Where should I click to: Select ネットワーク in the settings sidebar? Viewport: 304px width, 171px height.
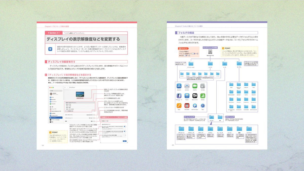click(56, 102)
